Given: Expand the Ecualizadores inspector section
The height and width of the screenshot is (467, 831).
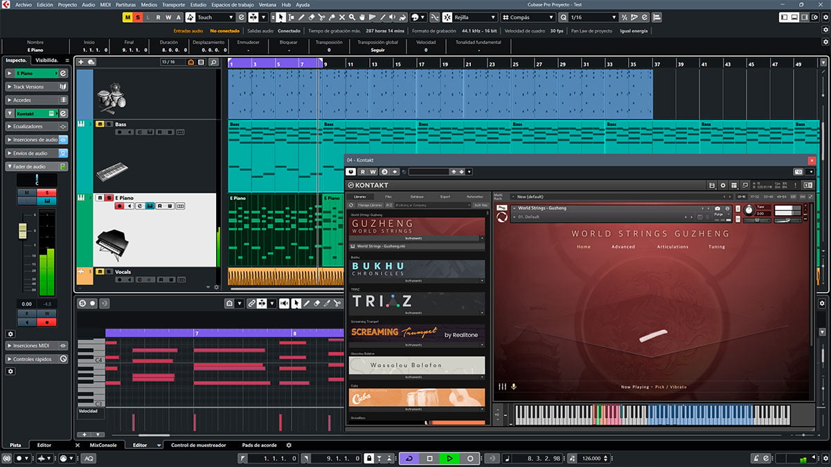Looking at the screenshot, I should pyautogui.click(x=37, y=127).
